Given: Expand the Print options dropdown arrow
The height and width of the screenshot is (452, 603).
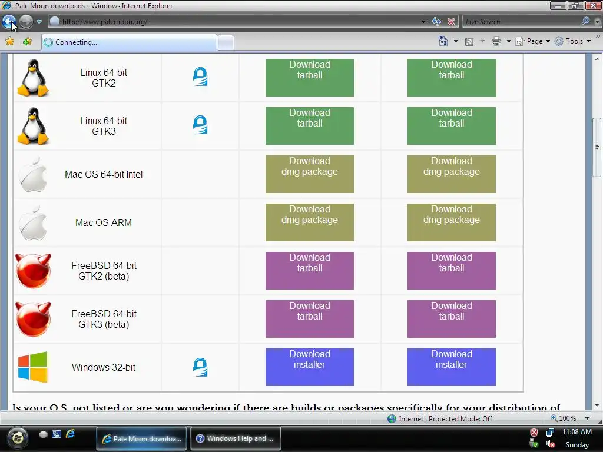Looking at the screenshot, I should point(508,41).
